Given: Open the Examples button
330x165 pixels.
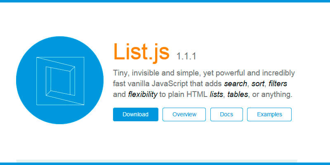Looking at the screenshot, I should click(269, 114).
